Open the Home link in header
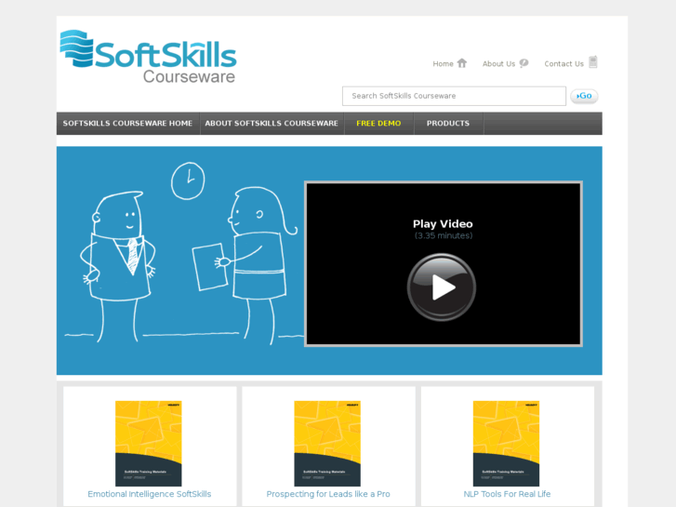 [443, 64]
